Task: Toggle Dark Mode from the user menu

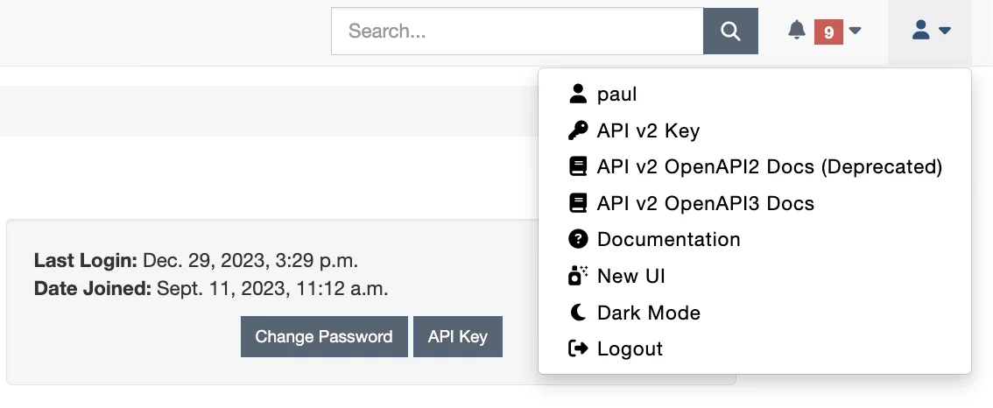Action: tap(648, 313)
